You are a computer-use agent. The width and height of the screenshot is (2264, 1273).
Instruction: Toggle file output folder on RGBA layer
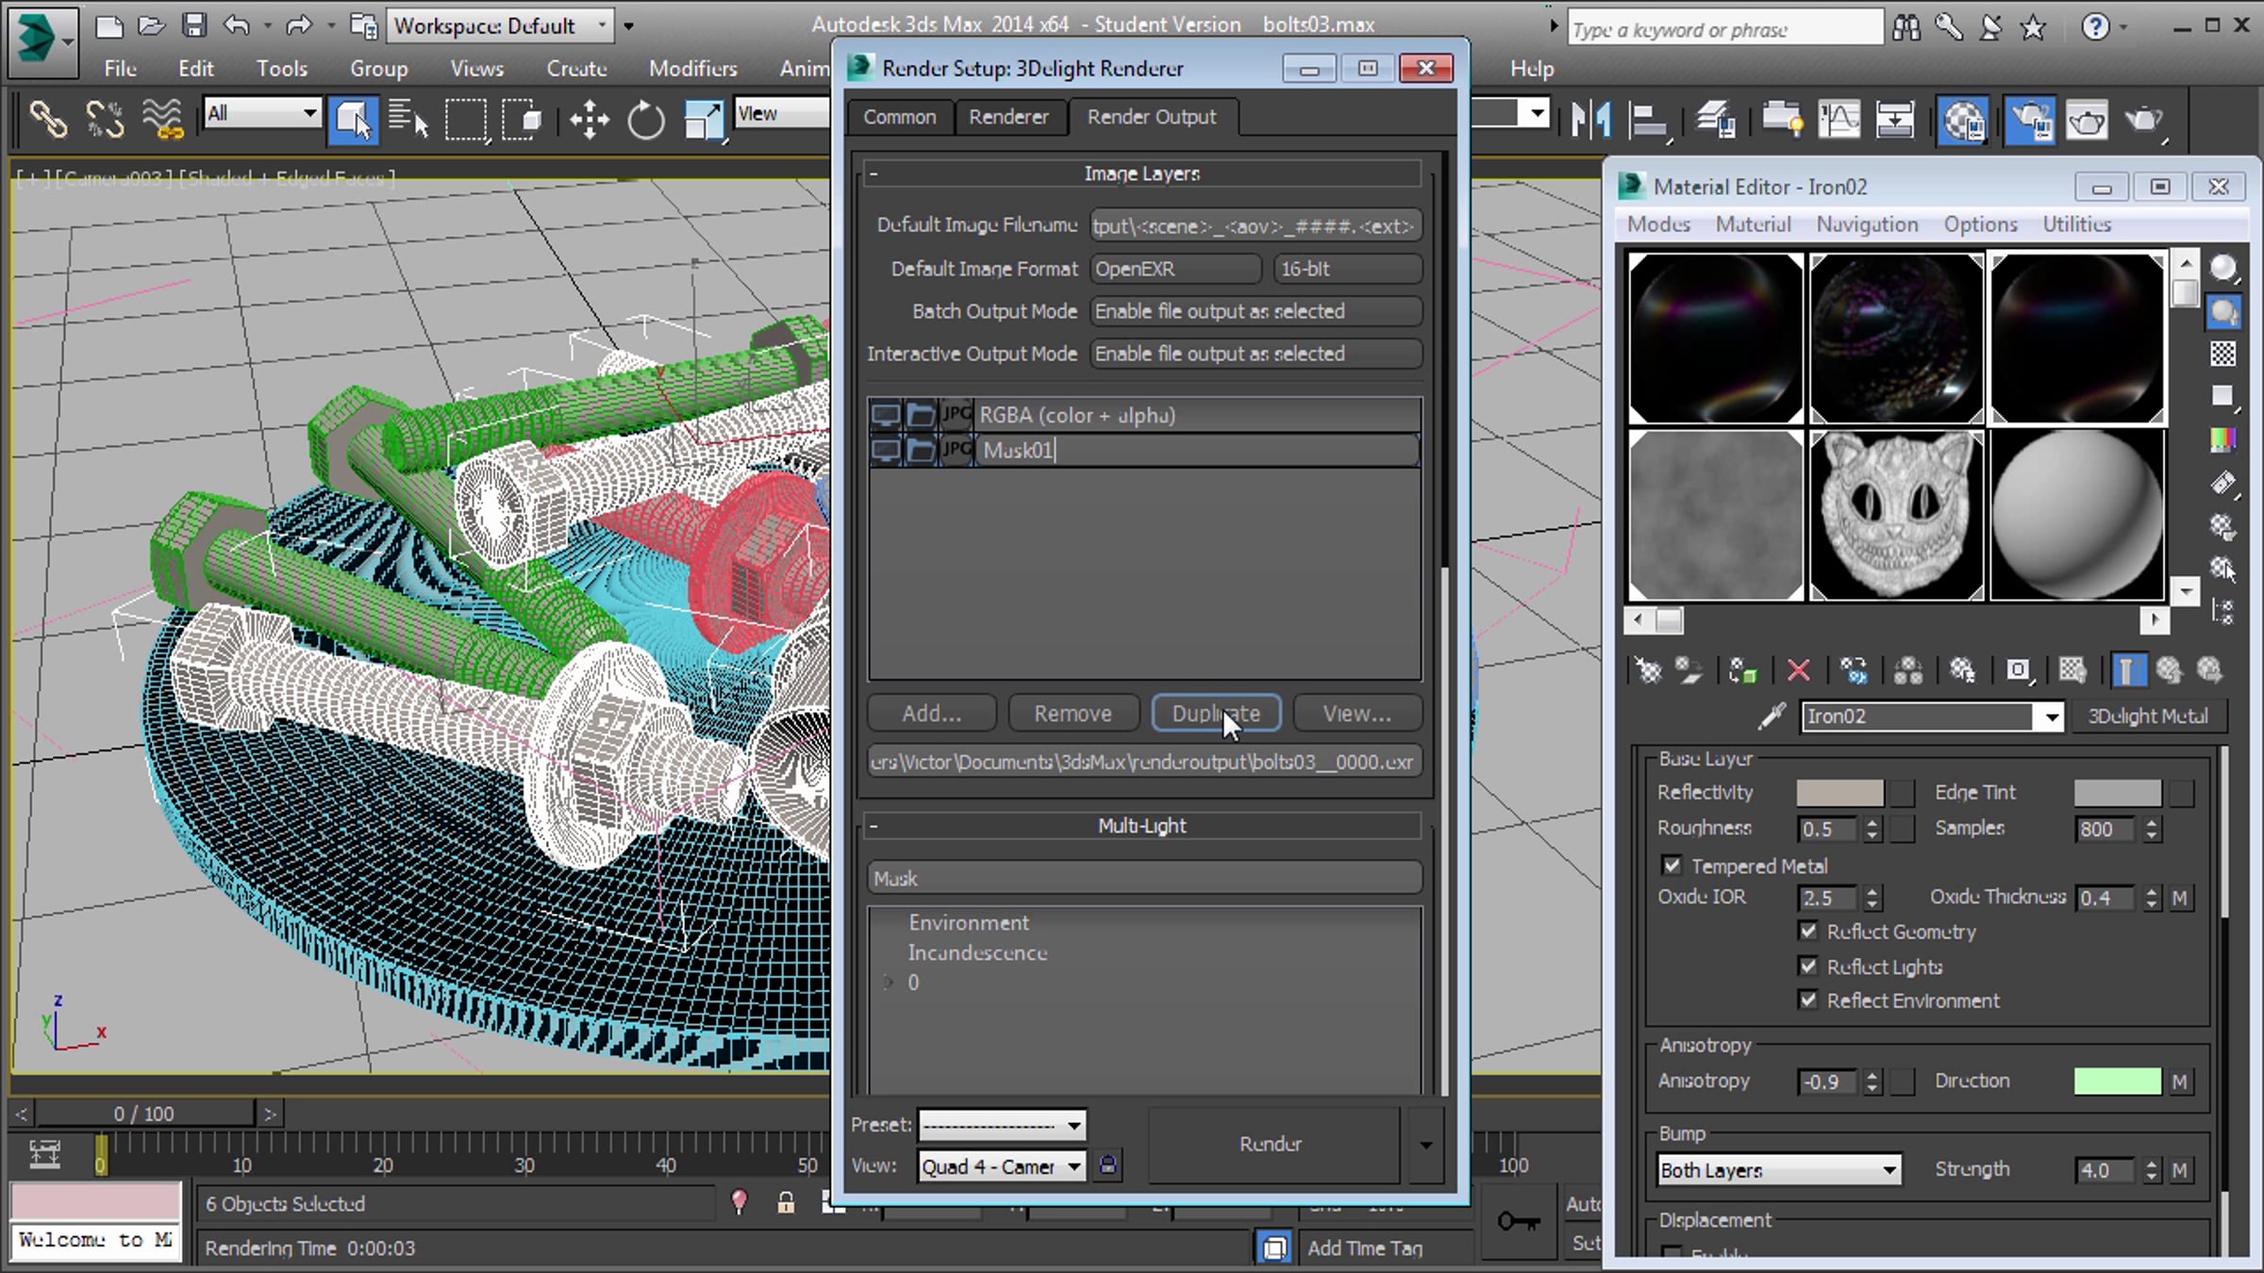click(x=920, y=415)
